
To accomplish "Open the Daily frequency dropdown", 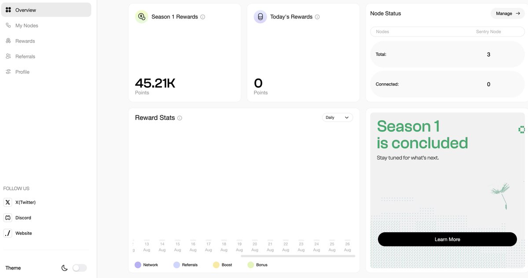I will click(x=337, y=118).
